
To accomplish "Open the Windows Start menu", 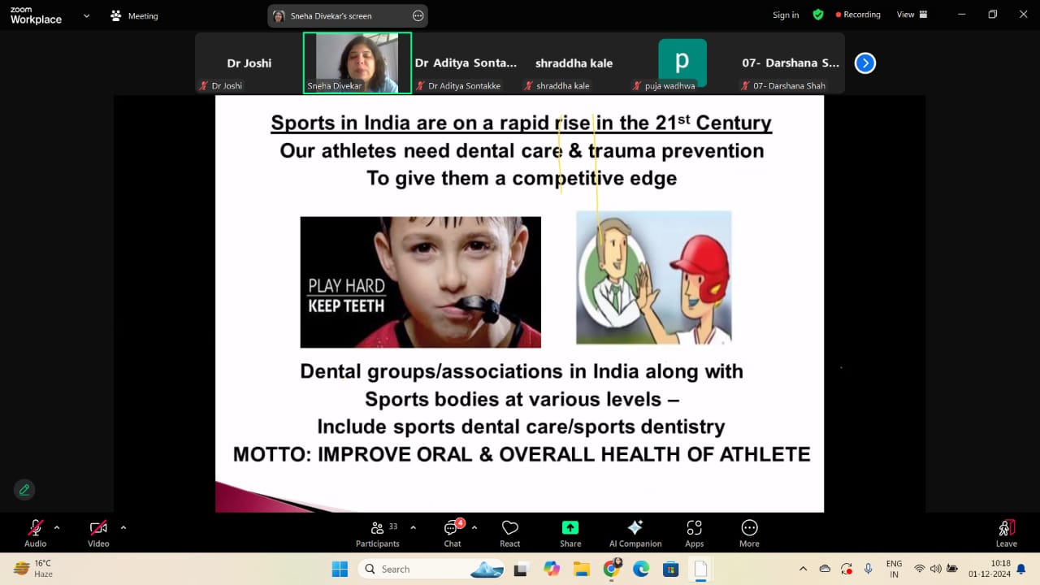I will tap(340, 569).
